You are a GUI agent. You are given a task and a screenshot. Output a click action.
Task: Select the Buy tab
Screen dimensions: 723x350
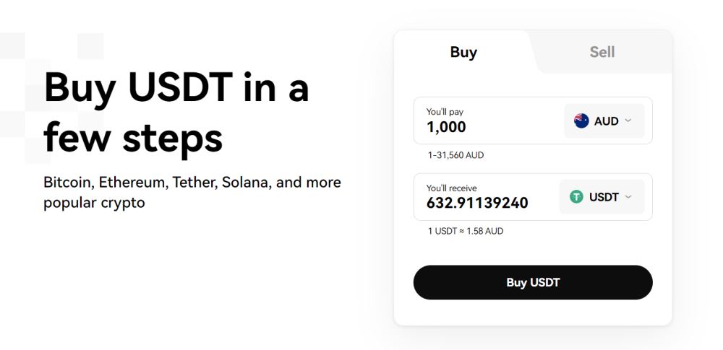coord(463,52)
